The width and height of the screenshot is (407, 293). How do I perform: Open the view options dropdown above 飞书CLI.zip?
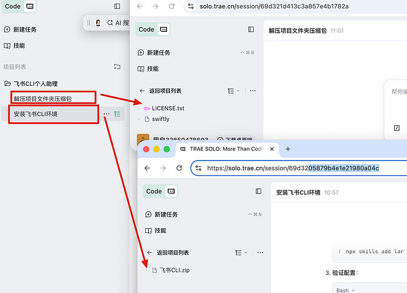coord(234,252)
